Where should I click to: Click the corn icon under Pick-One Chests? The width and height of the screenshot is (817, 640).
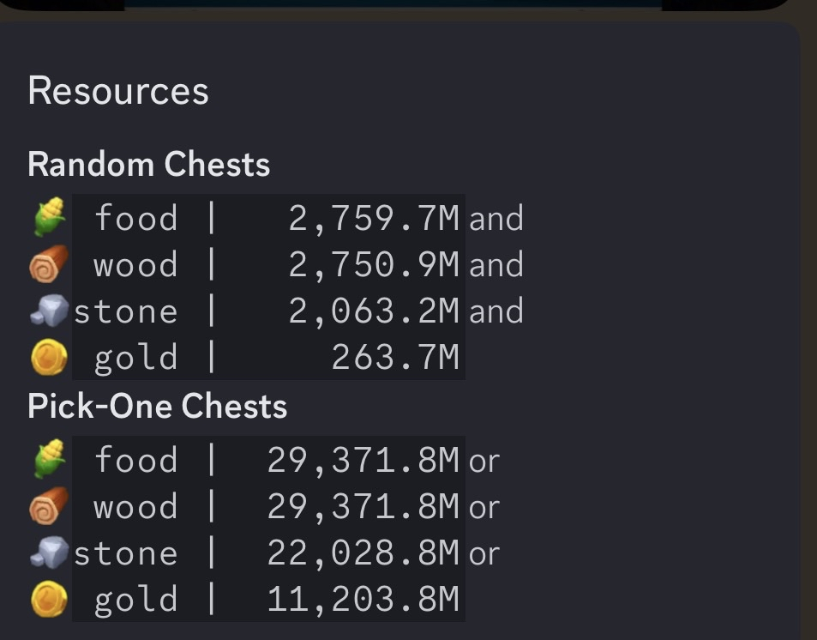click(48, 459)
